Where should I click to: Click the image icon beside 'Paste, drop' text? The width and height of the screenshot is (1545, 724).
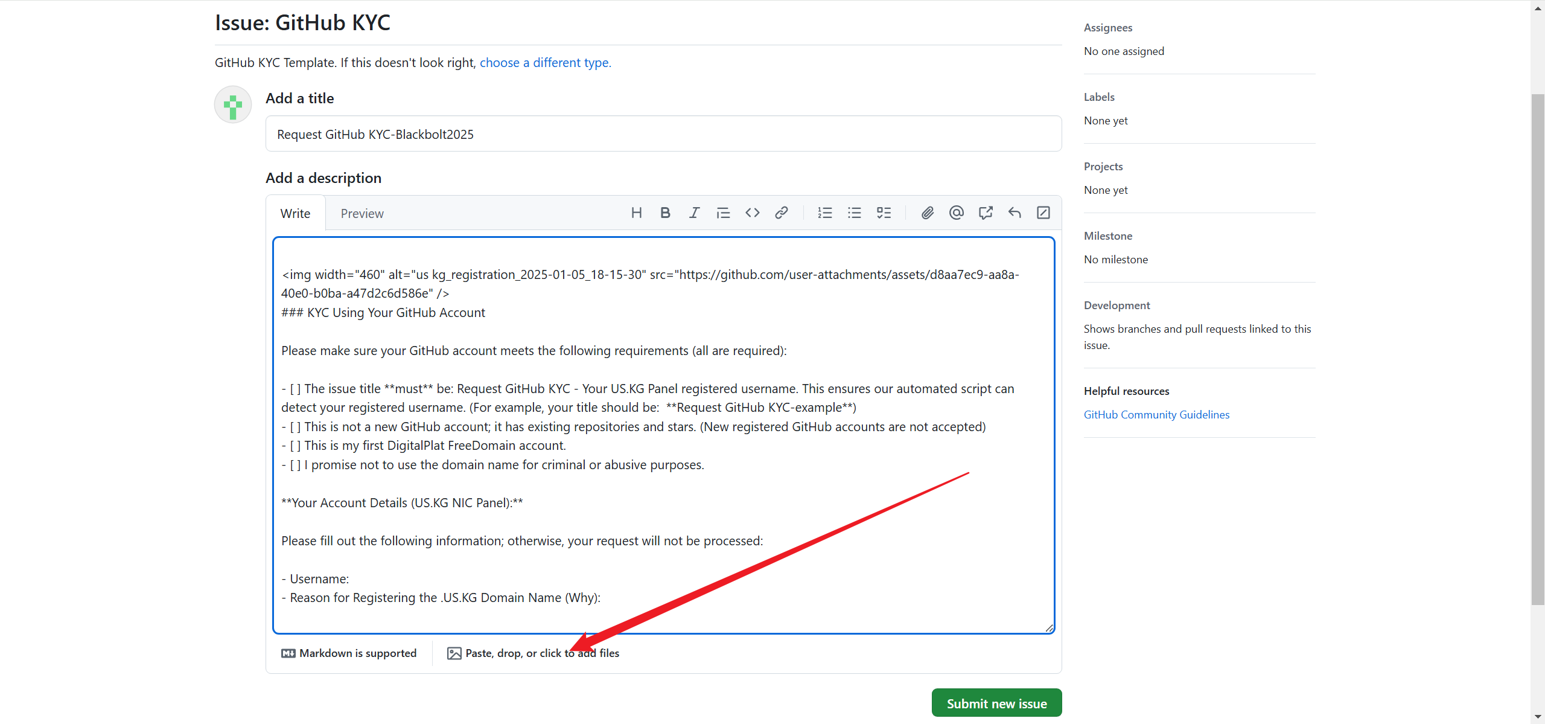[x=454, y=653]
